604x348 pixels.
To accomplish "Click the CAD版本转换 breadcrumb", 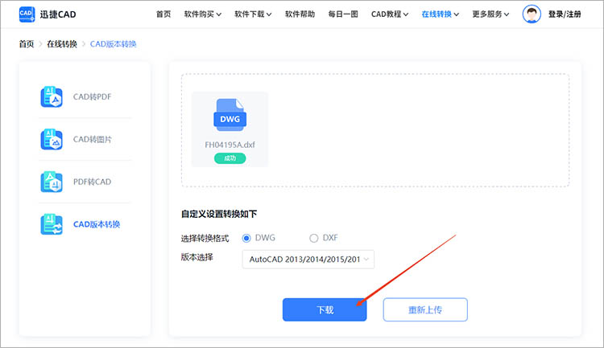I will pos(114,44).
